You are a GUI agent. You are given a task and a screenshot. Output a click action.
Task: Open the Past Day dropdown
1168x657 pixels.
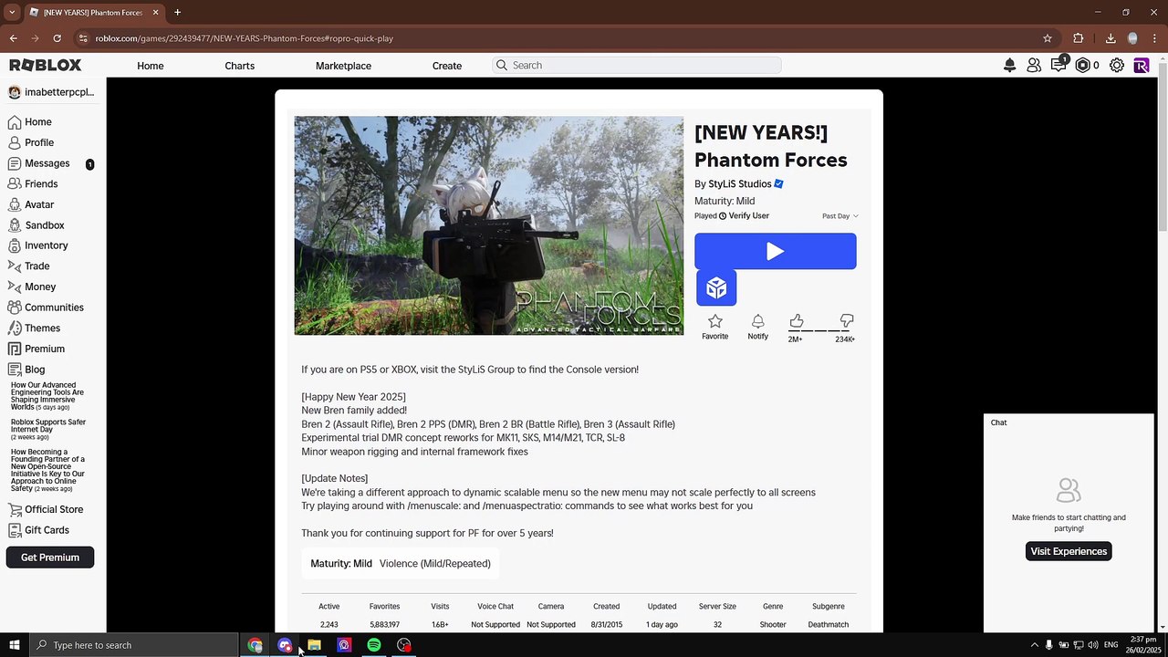(839, 216)
